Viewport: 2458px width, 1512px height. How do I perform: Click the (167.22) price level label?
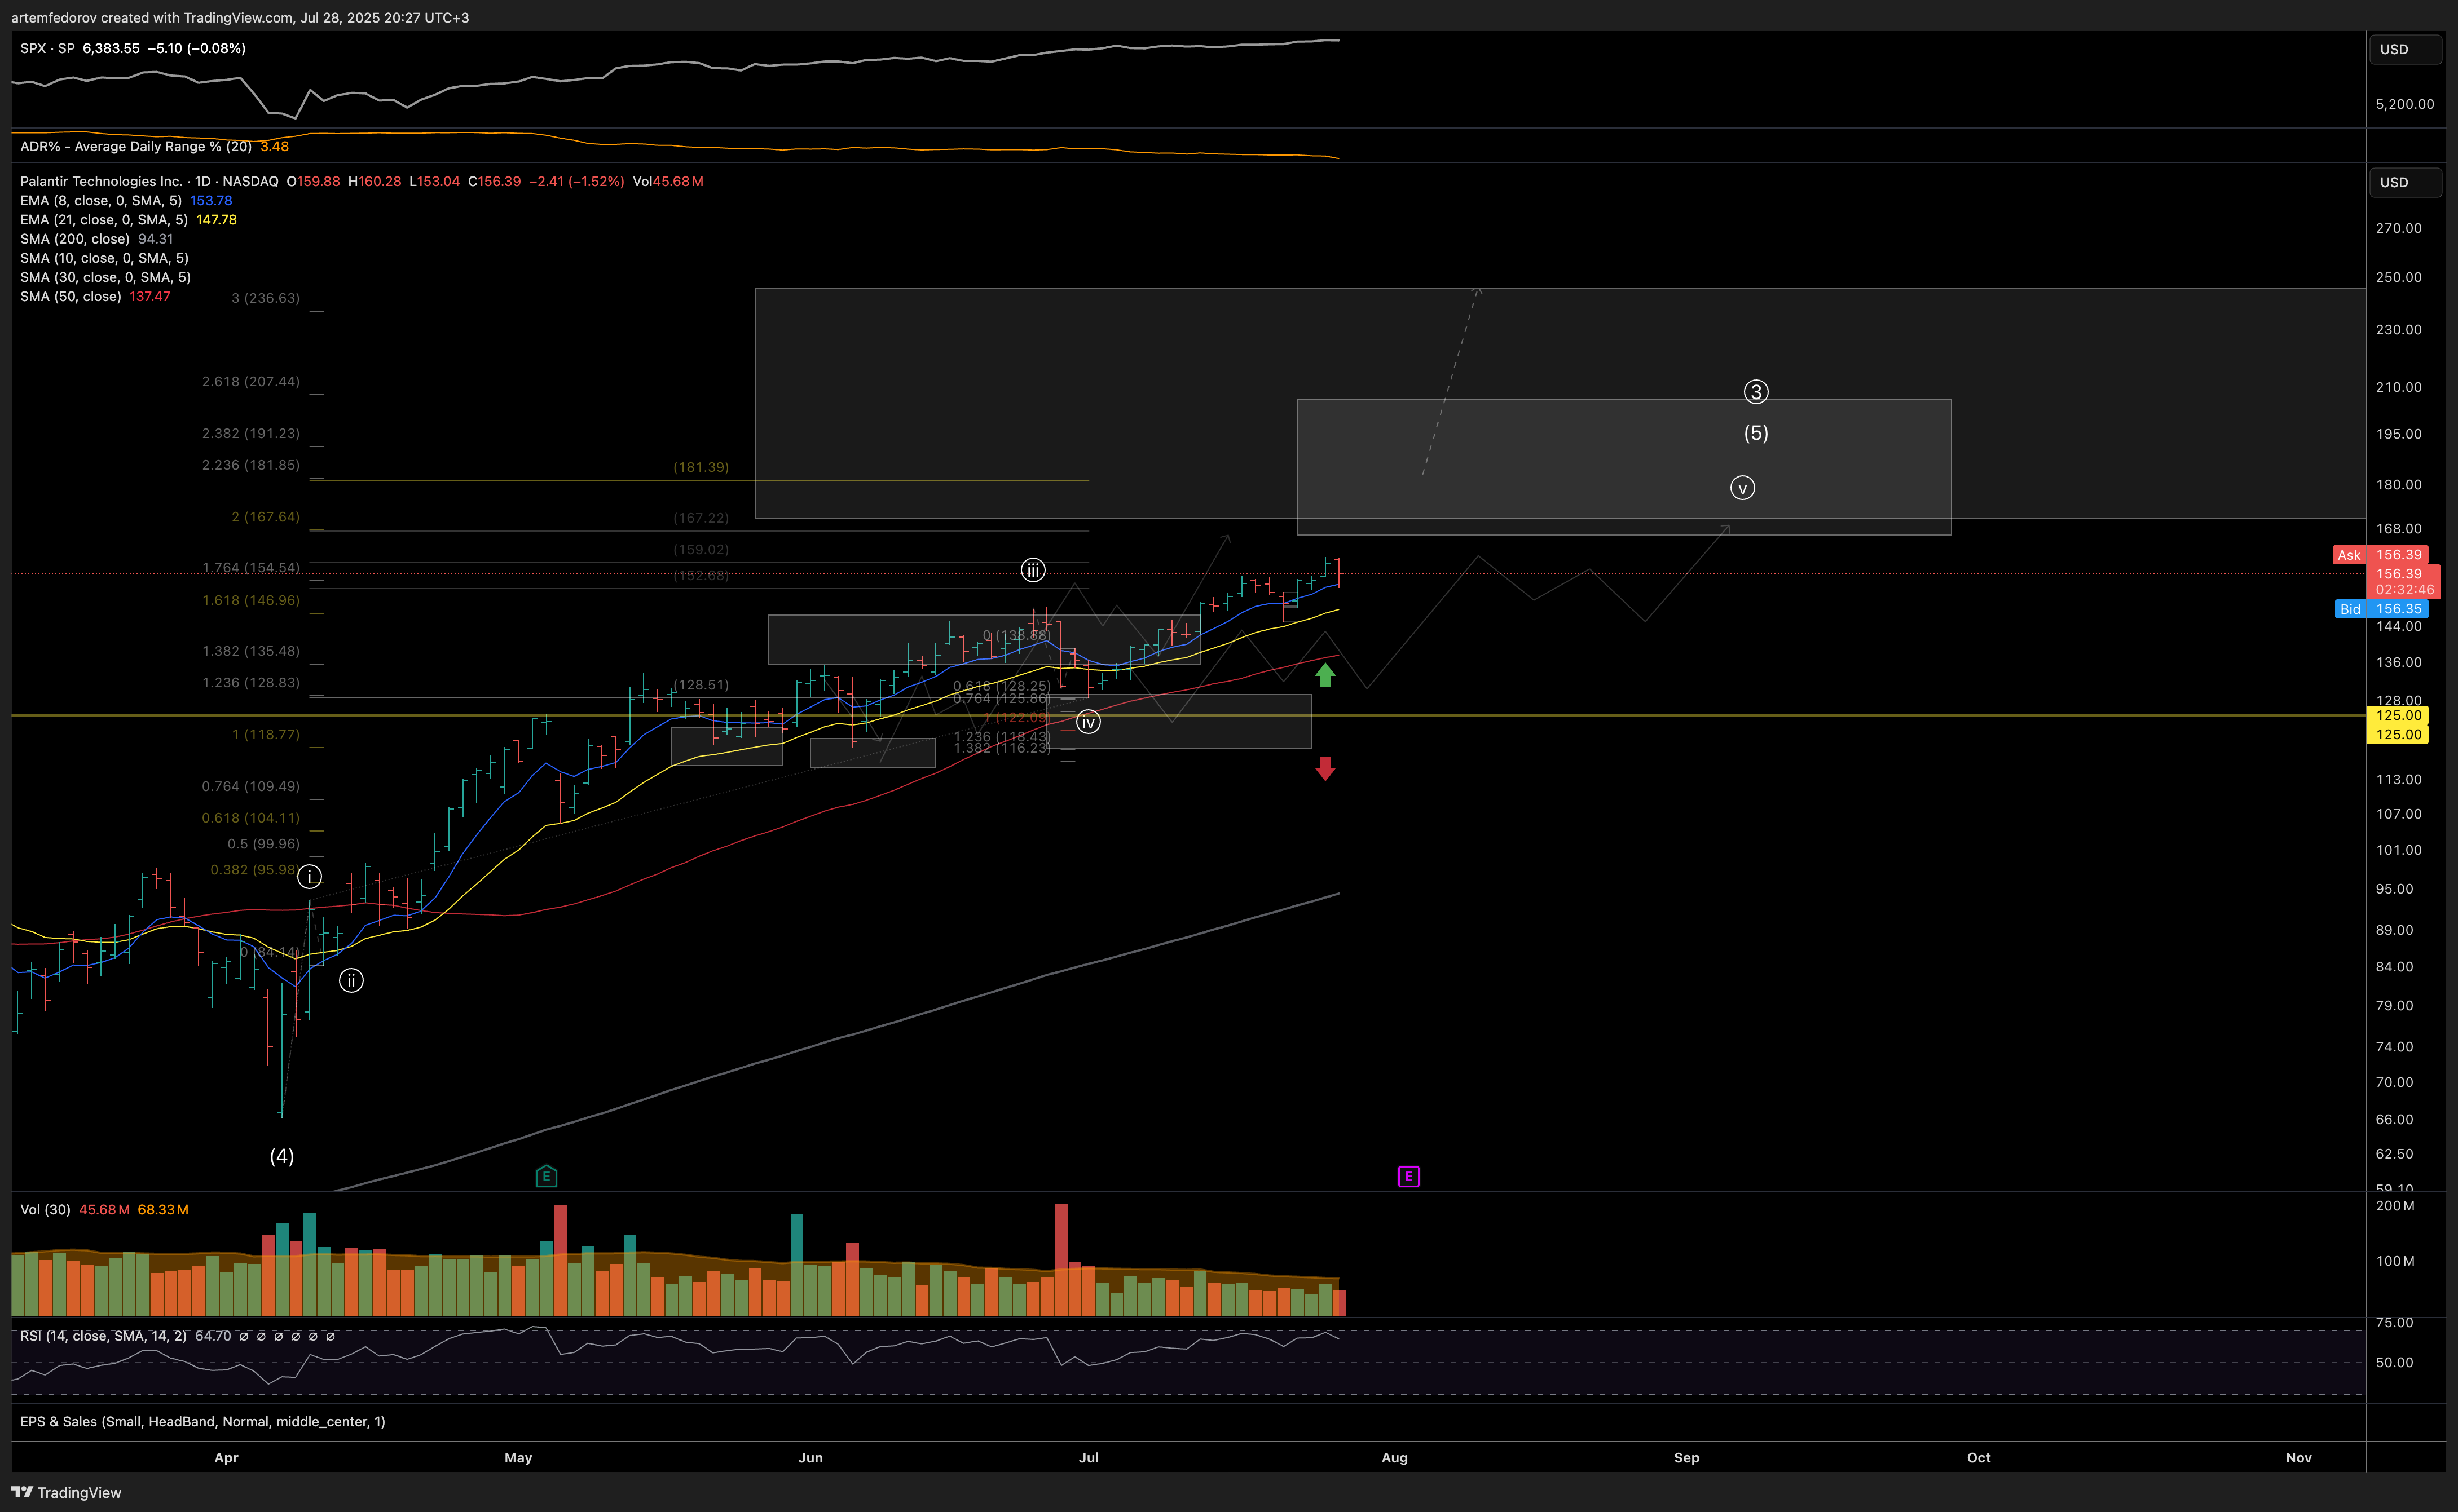(701, 518)
